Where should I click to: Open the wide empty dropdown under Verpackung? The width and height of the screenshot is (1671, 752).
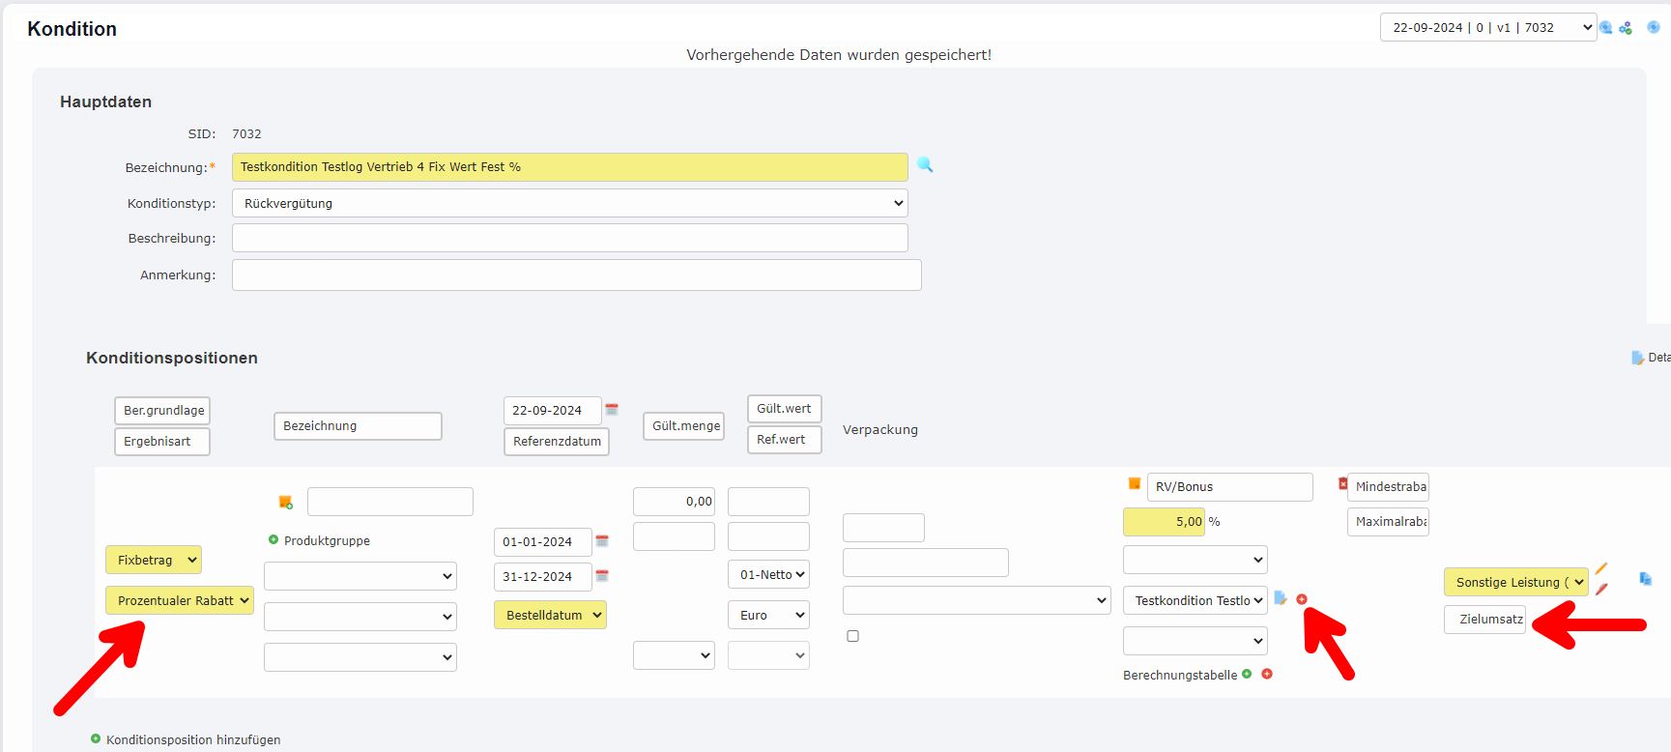977,600
